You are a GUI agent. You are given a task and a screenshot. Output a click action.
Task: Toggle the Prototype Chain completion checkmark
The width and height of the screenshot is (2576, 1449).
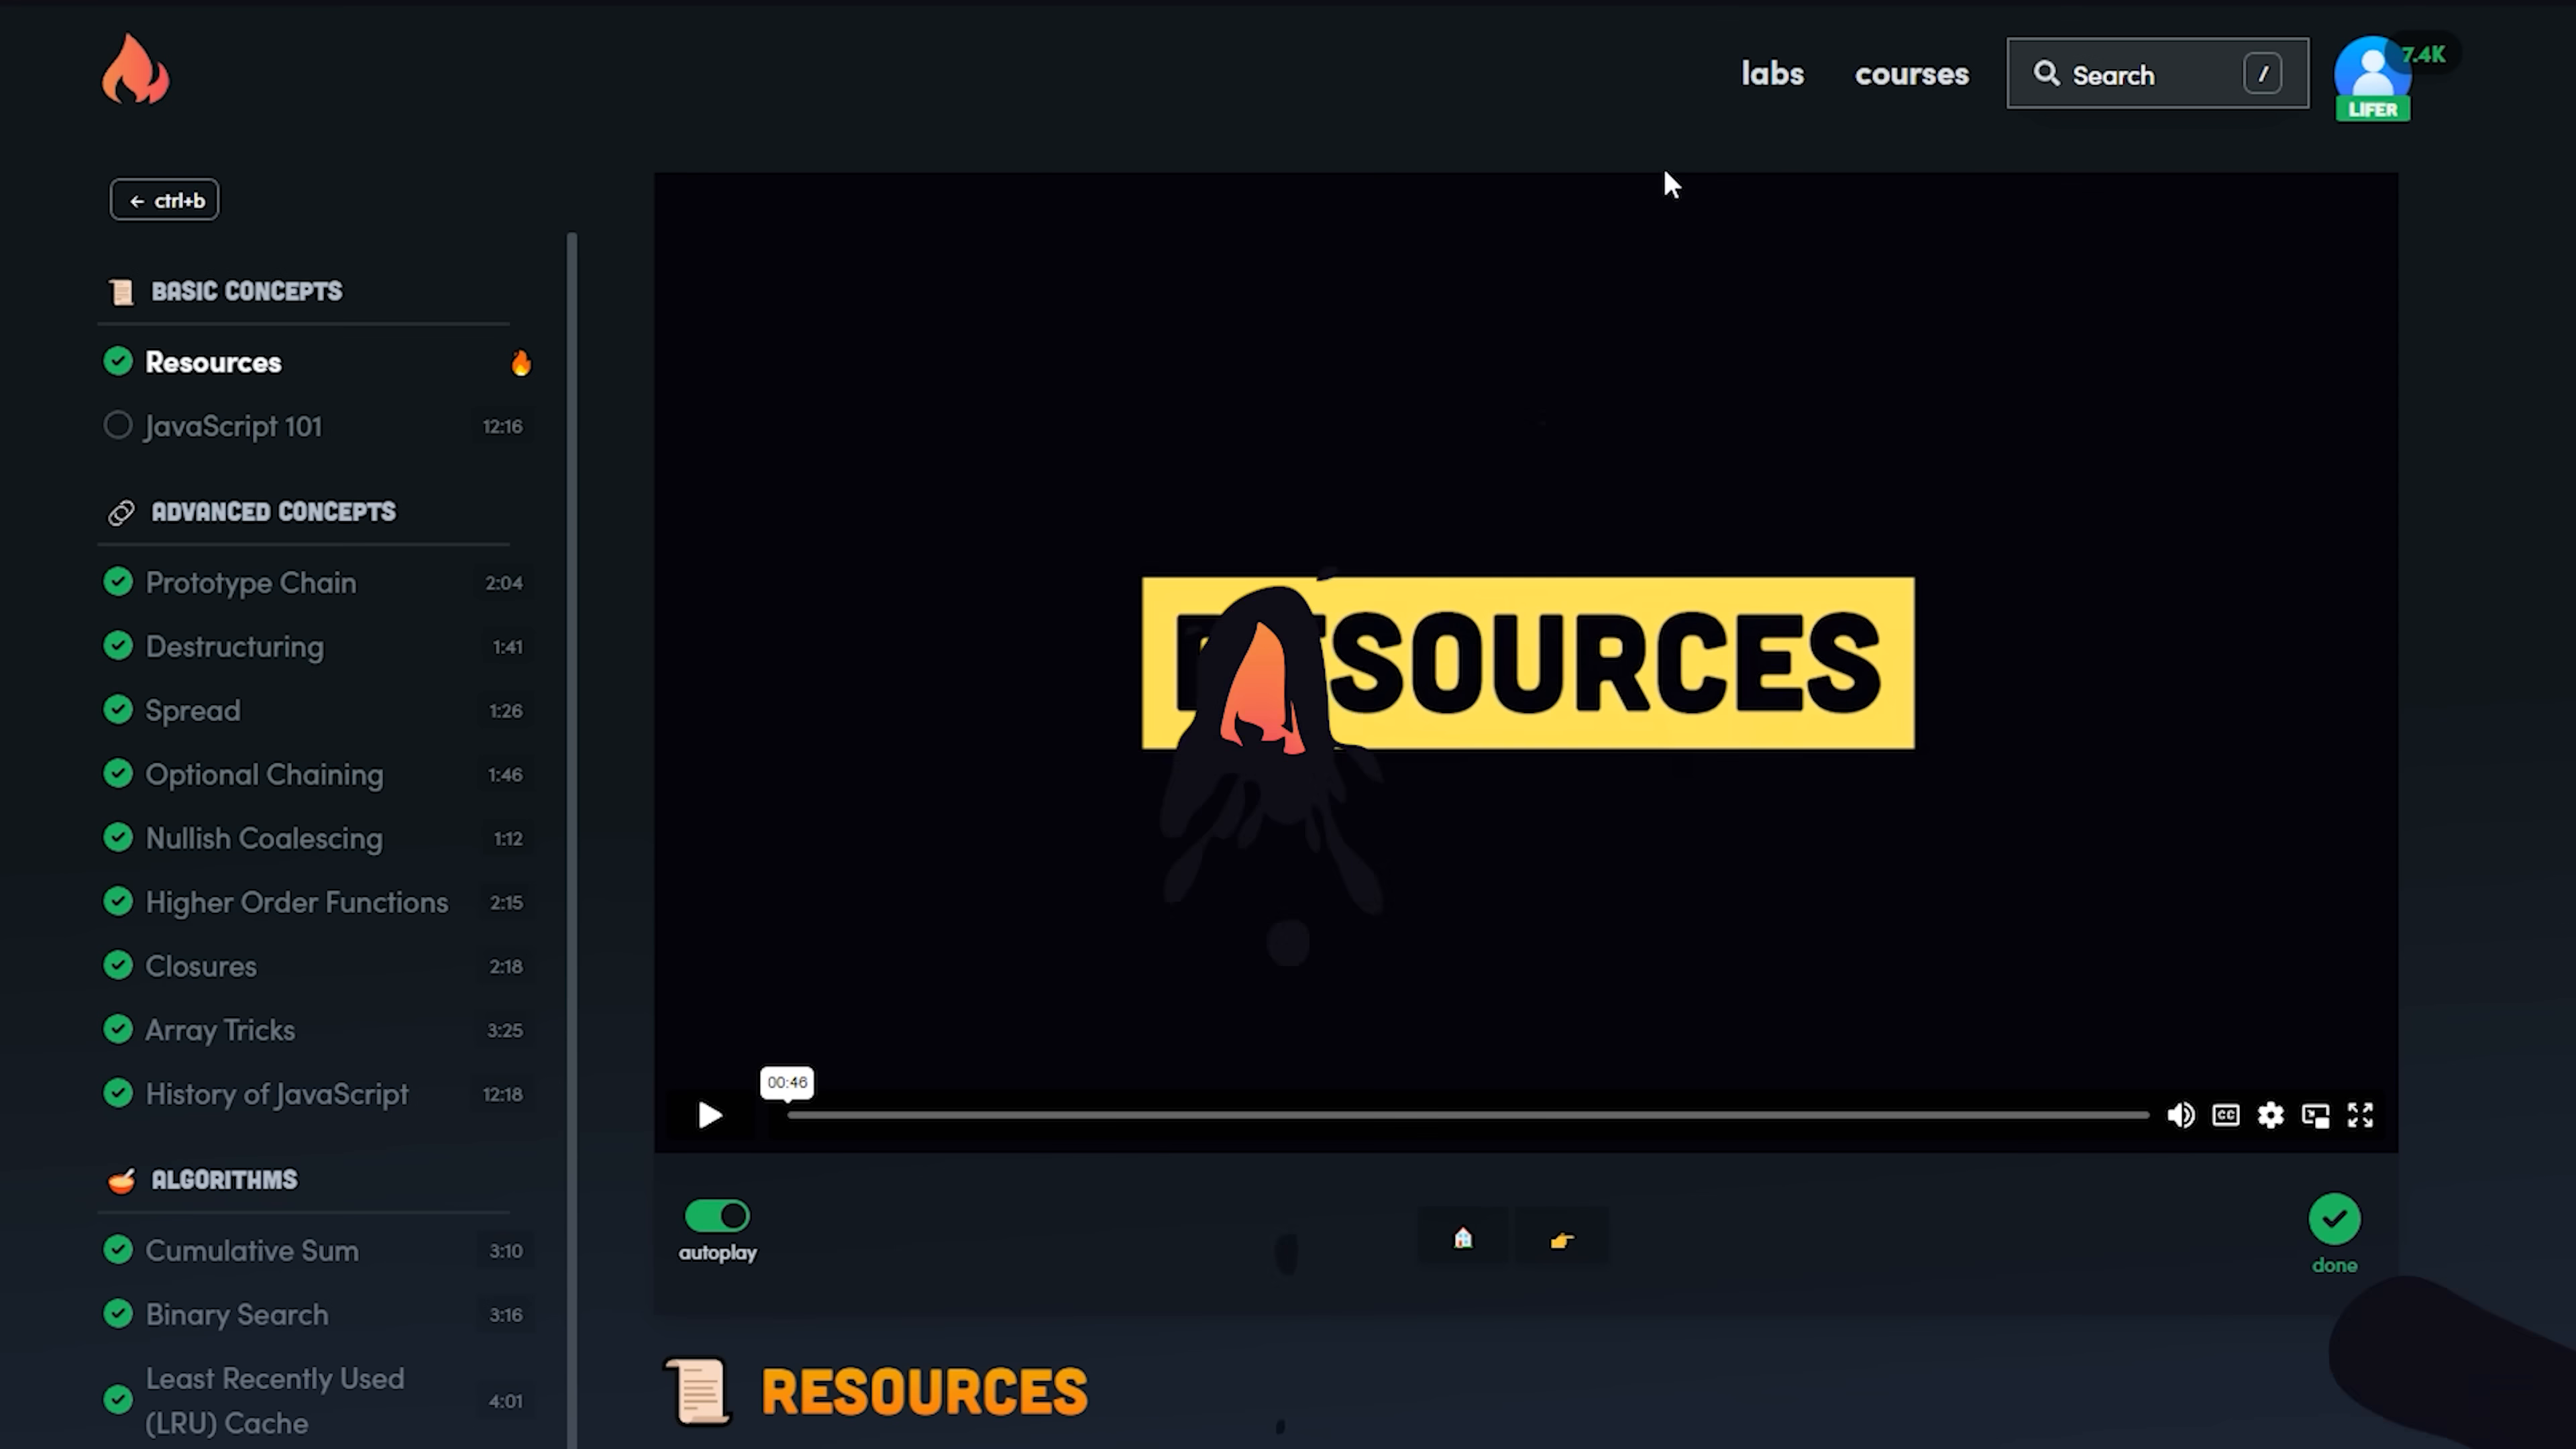[x=118, y=581]
